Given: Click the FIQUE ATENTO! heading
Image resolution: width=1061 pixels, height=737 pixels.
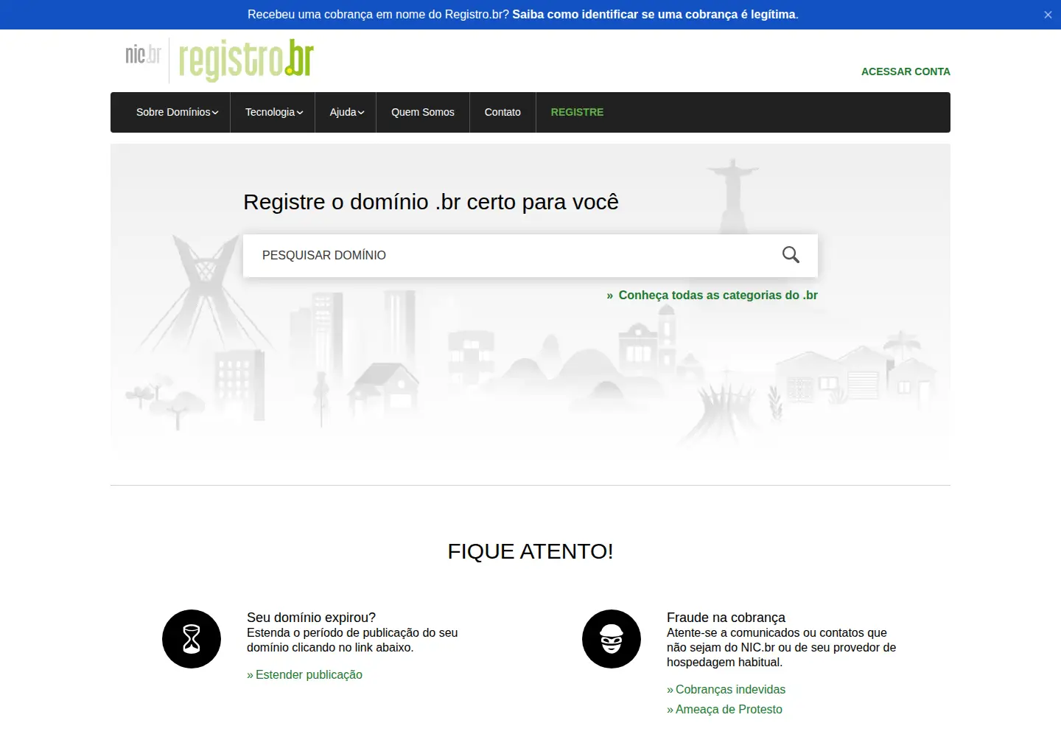Looking at the screenshot, I should point(530,551).
